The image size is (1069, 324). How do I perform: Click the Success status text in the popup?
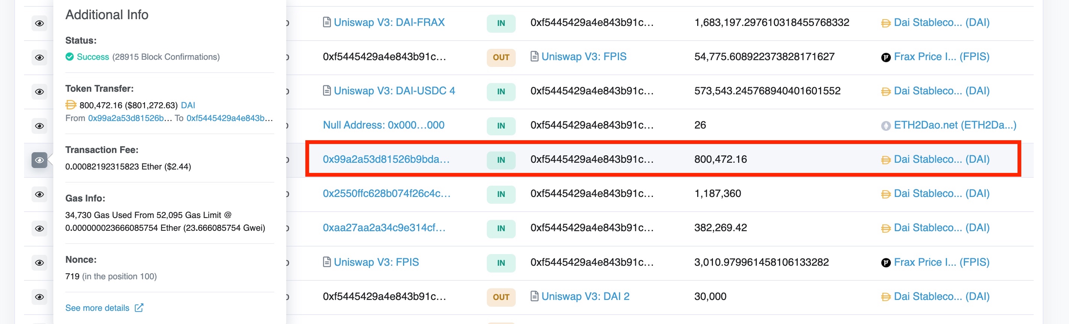point(93,56)
